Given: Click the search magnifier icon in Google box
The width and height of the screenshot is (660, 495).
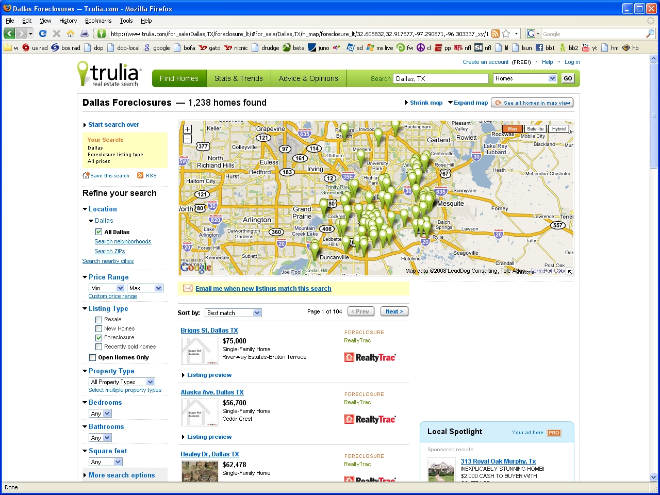Looking at the screenshot, I should click(x=650, y=34).
